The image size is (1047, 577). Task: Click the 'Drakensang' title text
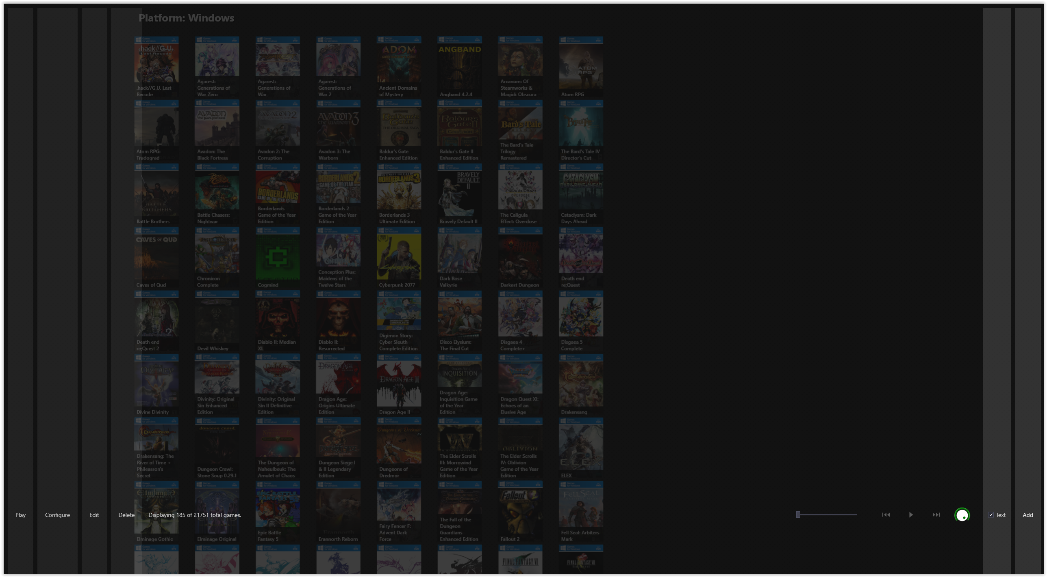(x=574, y=412)
